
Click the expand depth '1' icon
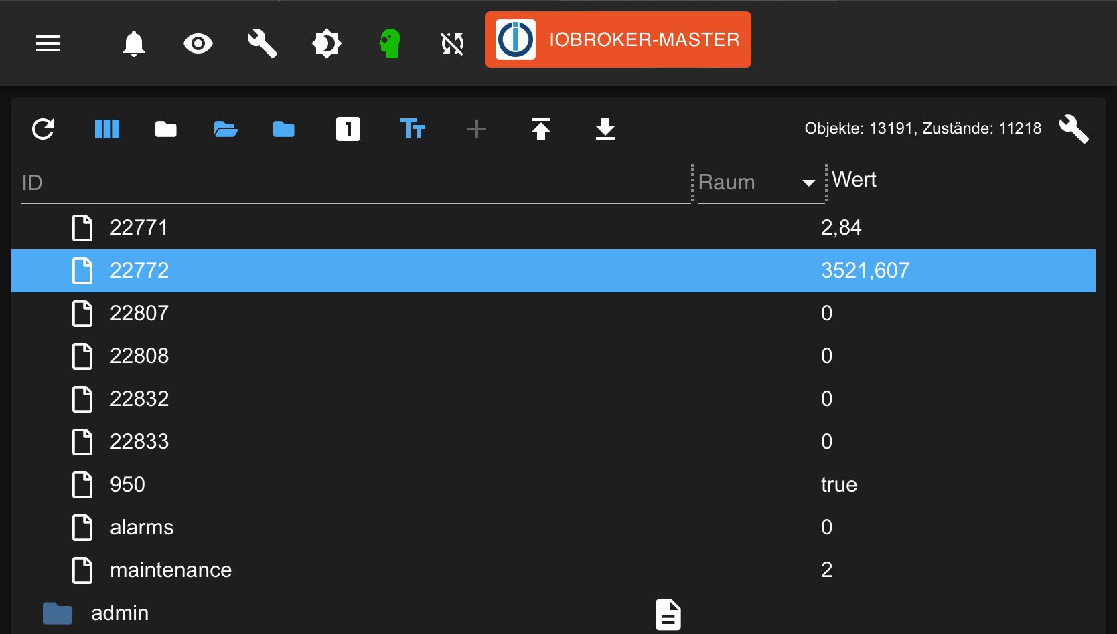(348, 129)
